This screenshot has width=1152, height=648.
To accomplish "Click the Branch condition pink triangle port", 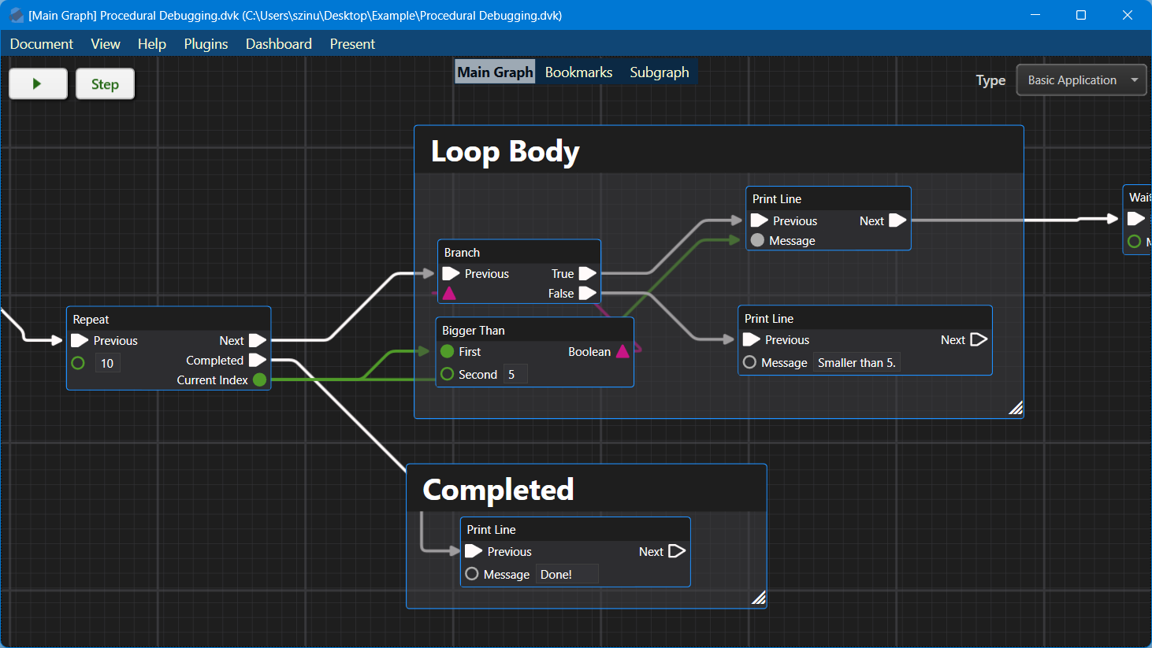I will pos(449,293).
